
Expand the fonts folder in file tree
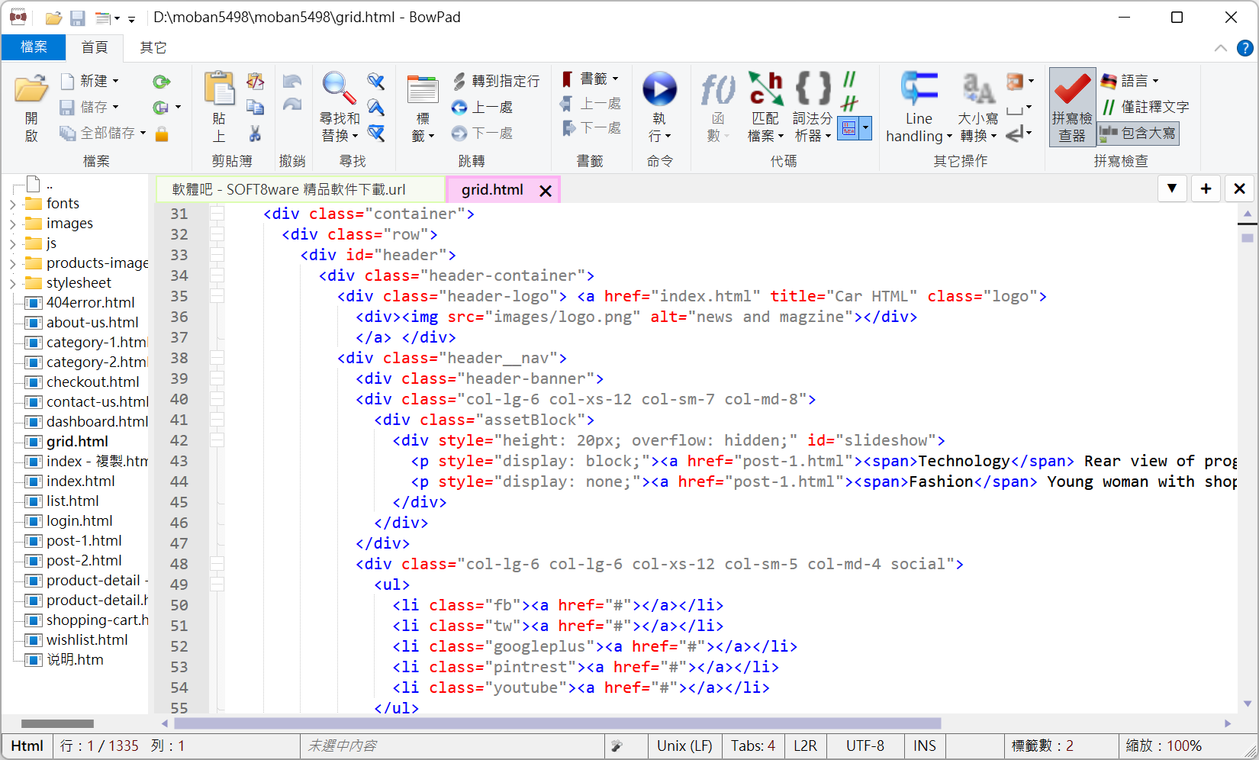13,204
